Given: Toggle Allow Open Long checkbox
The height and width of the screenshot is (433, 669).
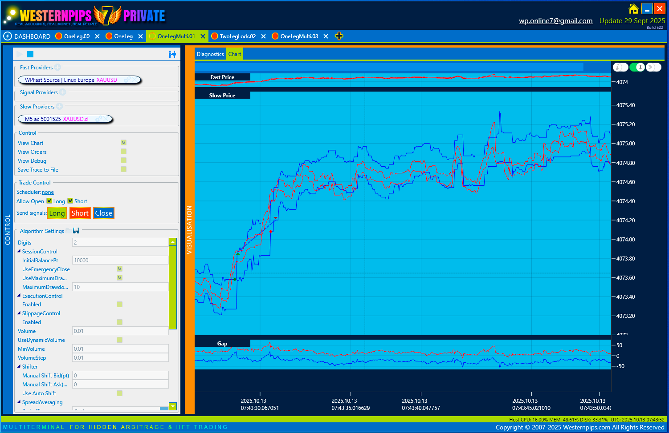Looking at the screenshot, I should [x=49, y=201].
